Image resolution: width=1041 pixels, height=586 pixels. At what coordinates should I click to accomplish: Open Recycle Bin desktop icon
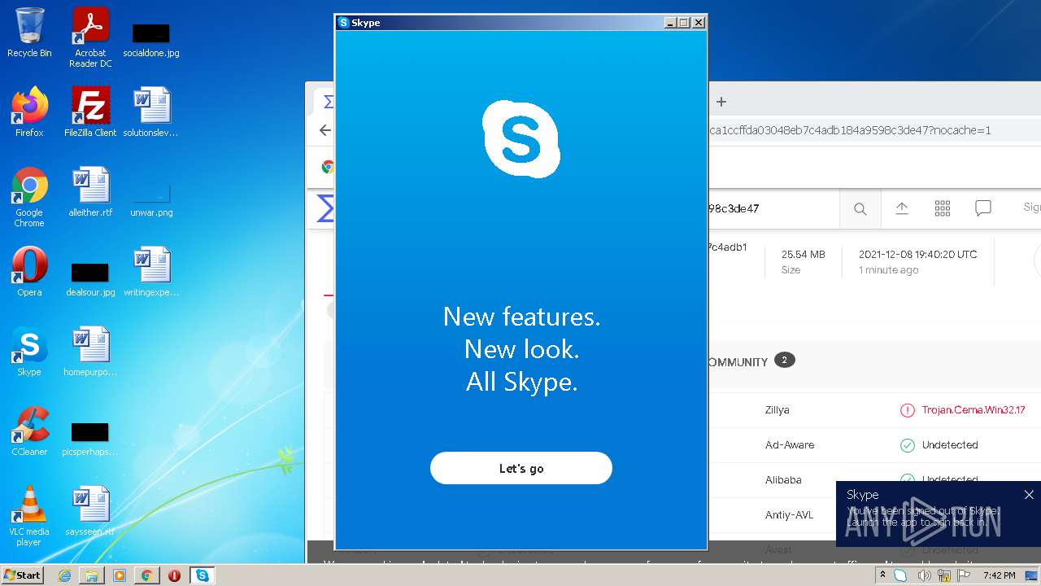point(29,33)
